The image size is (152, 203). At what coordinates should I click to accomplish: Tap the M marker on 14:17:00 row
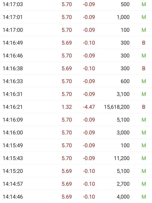[x=144, y=30]
